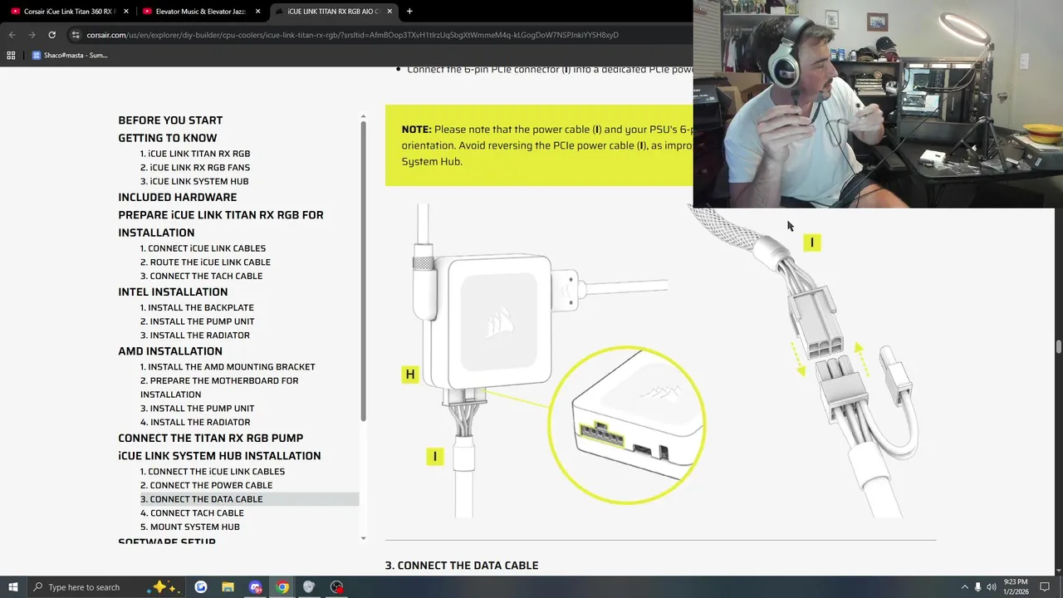Open the Shaco#masta bookmark
The image size is (1063, 598).
click(70, 56)
